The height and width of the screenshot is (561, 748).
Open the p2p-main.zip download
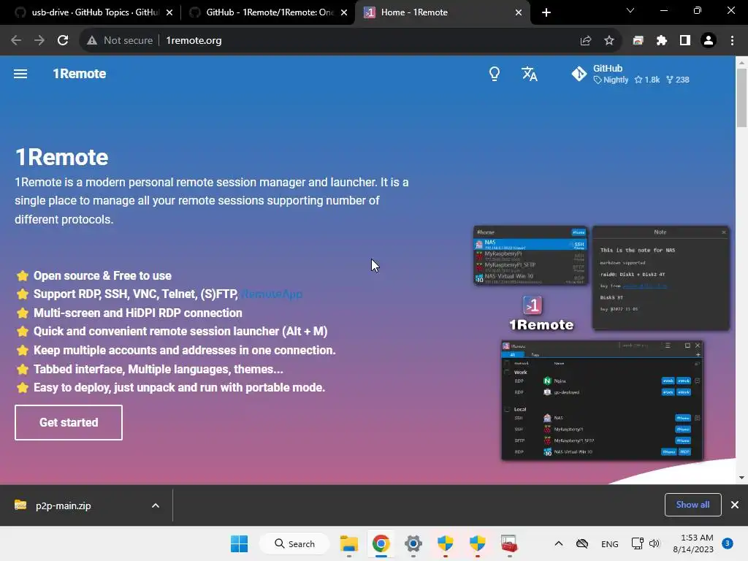point(63,505)
